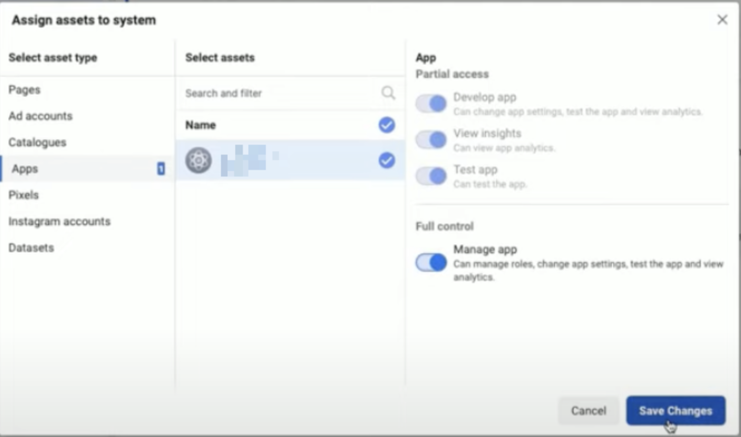Image resolution: width=741 pixels, height=437 pixels.
Task: Disable the Manage app toggle
Action: pos(430,262)
